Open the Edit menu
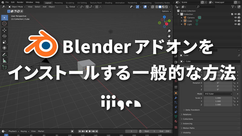The width and height of the screenshot is (242, 136). (13, 2)
